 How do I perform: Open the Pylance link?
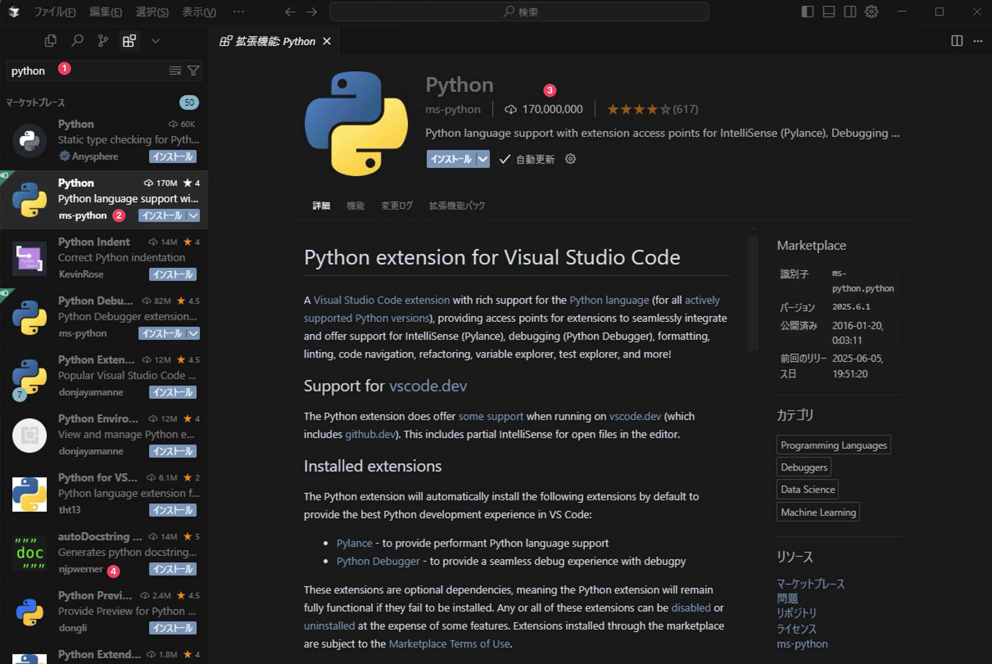[354, 543]
